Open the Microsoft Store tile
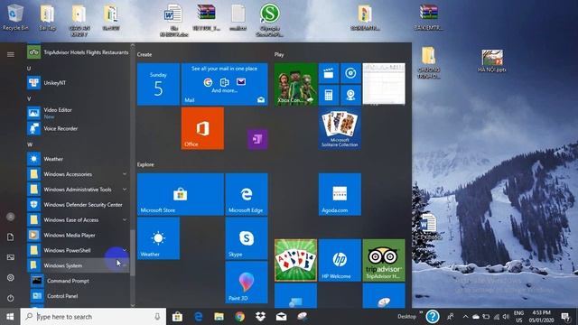The width and height of the screenshot is (578, 325). click(x=181, y=194)
